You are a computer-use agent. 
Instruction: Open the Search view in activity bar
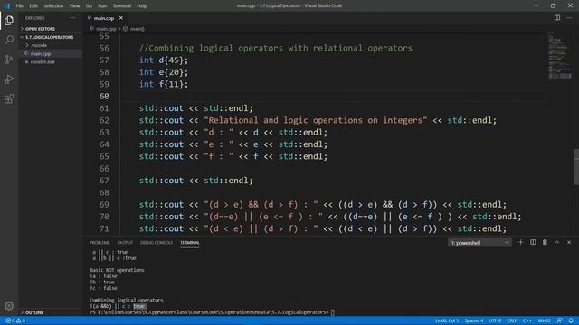coord(9,40)
